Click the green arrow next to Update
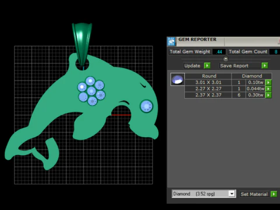The height and width of the screenshot is (210, 280). pos(207,66)
